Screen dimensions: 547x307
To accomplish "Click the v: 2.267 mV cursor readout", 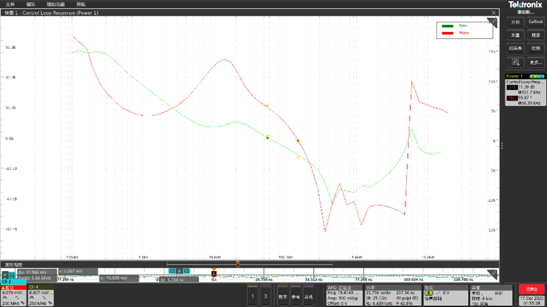I will click(78, 271).
